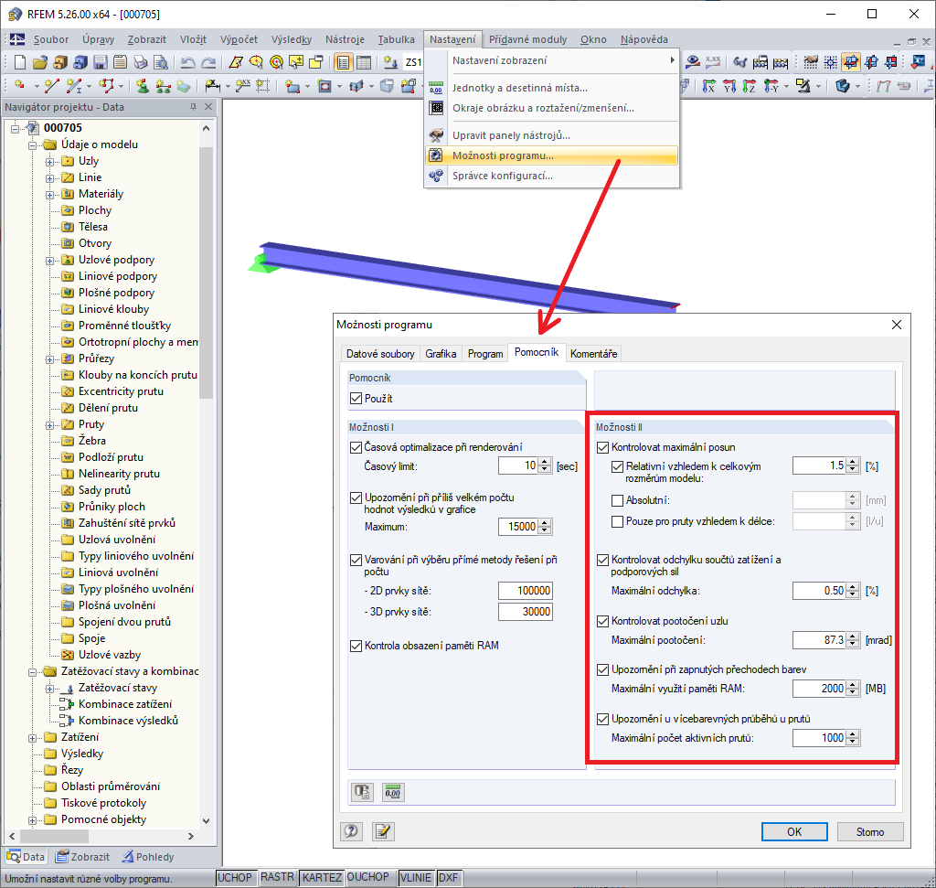The image size is (936, 888).
Task: Click the View in Z direction icon
Action: point(750,86)
